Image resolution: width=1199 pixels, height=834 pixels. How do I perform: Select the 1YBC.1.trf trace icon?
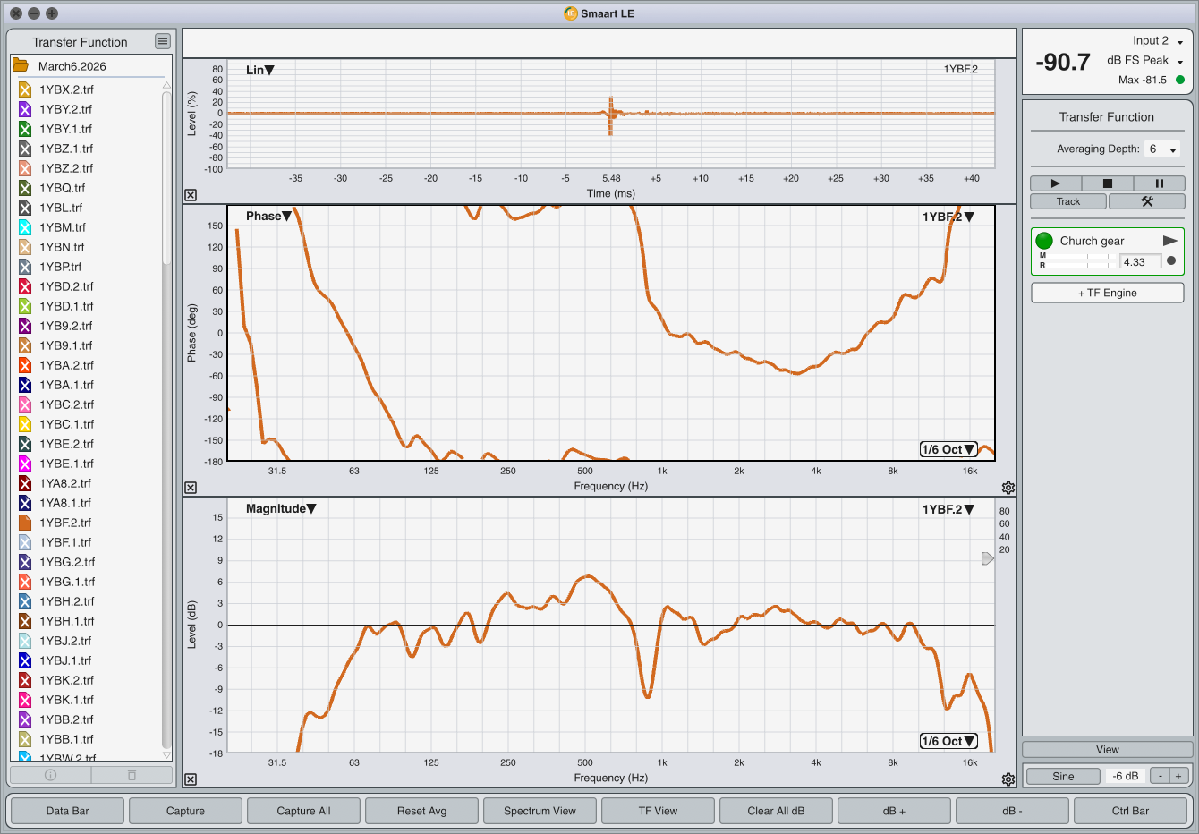click(25, 424)
